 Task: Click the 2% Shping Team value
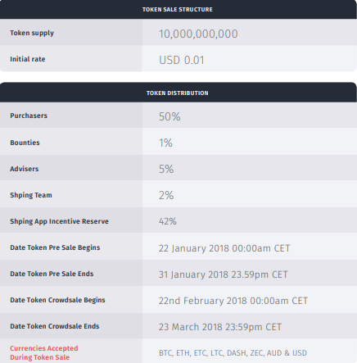point(166,195)
